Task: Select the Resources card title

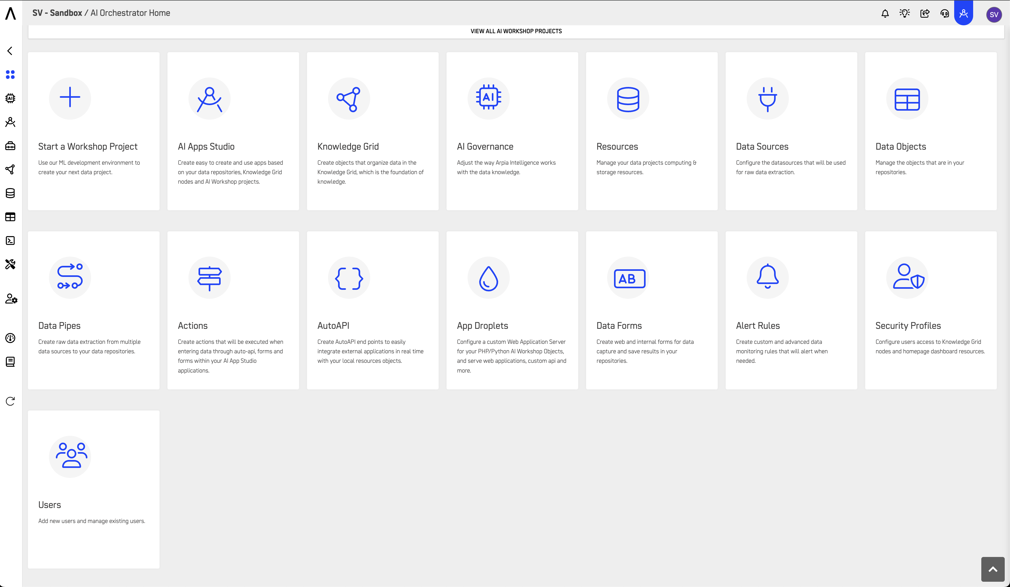Action: click(x=617, y=147)
